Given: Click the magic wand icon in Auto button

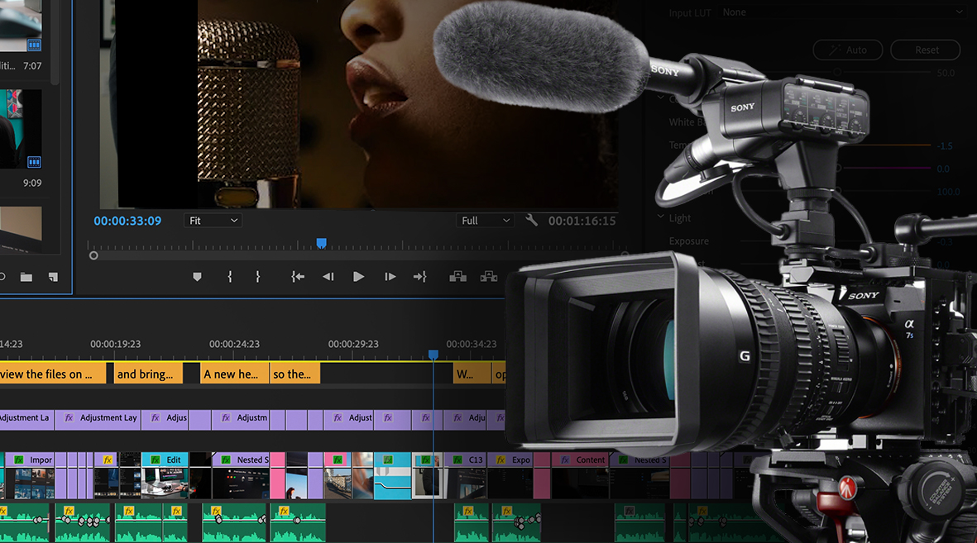Looking at the screenshot, I should 835,50.
